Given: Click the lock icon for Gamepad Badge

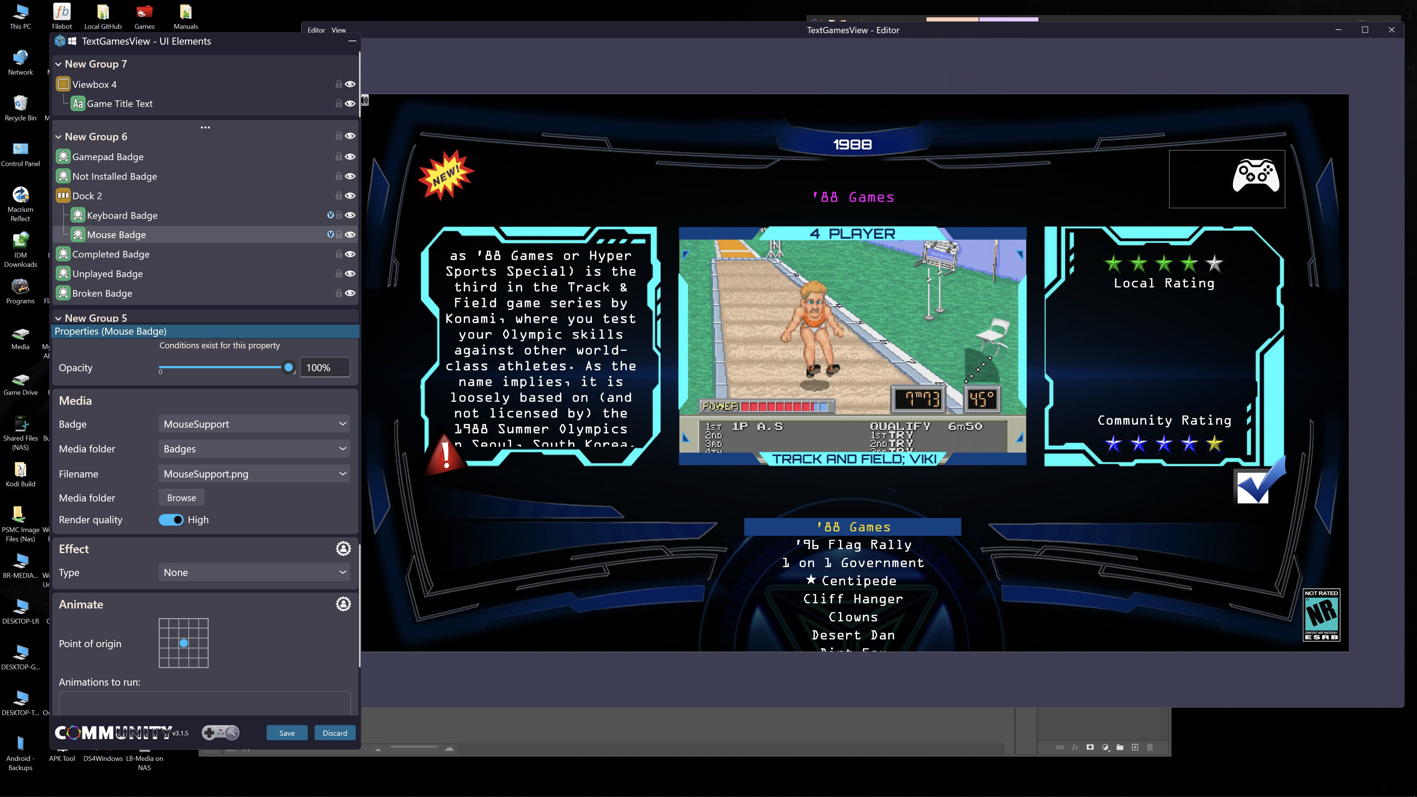Looking at the screenshot, I should tap(339, 157).
